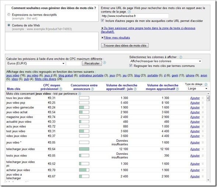Sort by Concurrence entre annonceurs column
Image resolution: width=217 pixels, height=187 pixels.
[84, 87]
